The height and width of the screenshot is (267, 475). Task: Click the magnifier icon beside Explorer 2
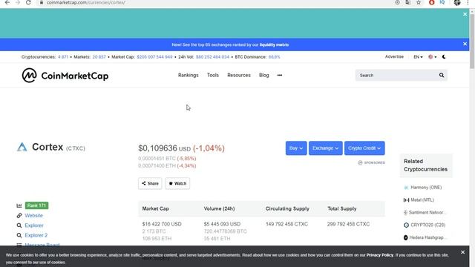point(19,235)
